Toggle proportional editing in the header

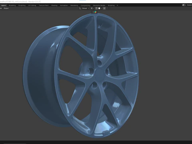104,8
